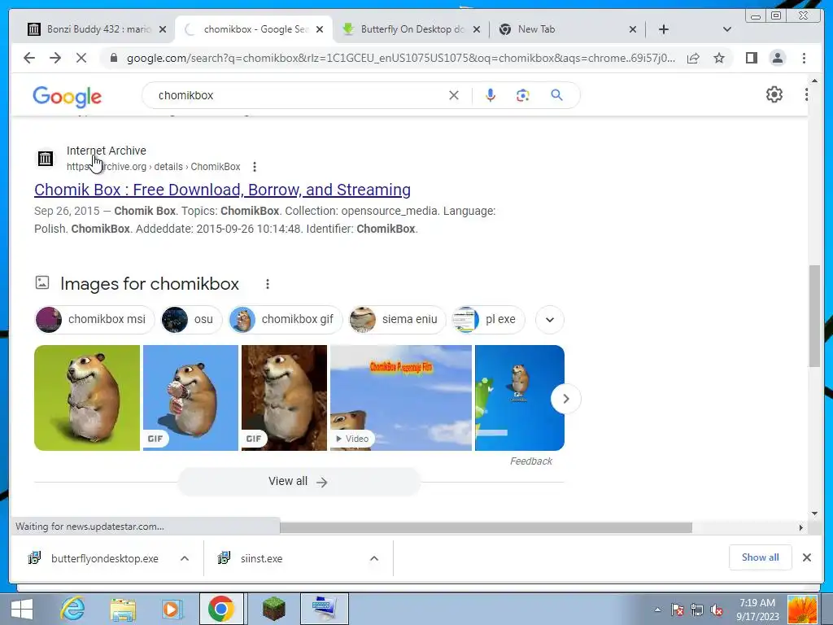Open Chrome three-dot menu
Image resolution: width=833 pixels, height=625 pixels.
coord(804,58)
